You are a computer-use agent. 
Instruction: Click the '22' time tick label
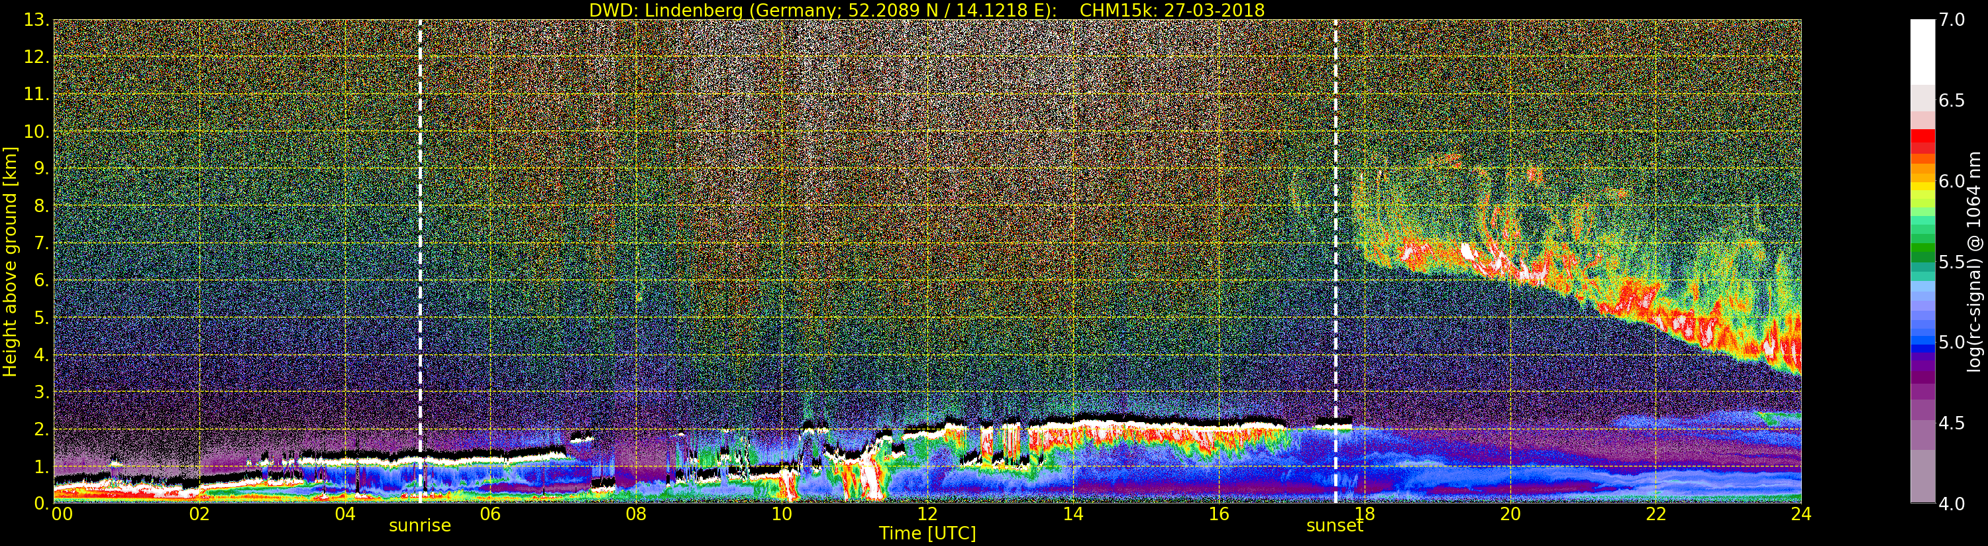1656,514
